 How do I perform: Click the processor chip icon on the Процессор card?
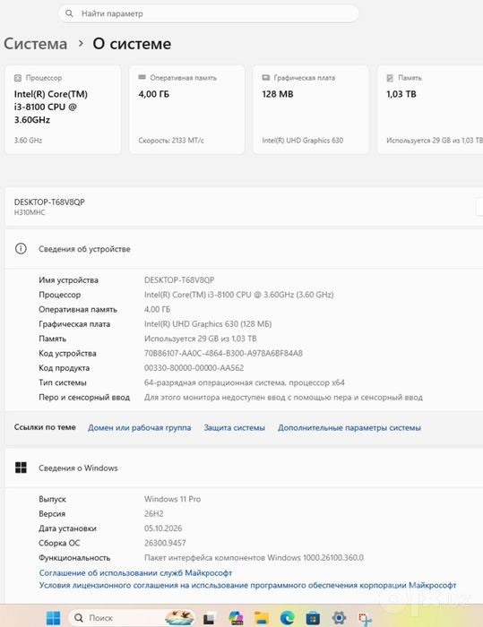18,78
